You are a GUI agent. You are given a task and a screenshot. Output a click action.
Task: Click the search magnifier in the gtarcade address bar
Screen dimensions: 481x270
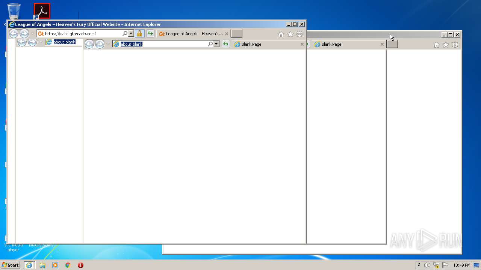click(125, 34)
